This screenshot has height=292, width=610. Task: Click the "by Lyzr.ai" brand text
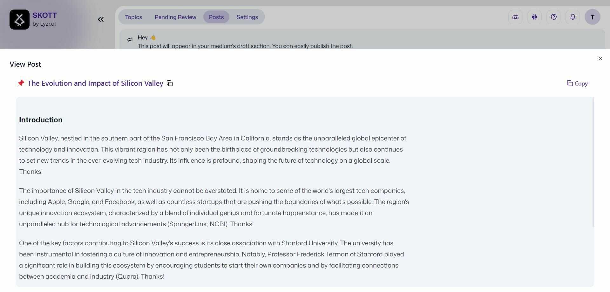44,24
